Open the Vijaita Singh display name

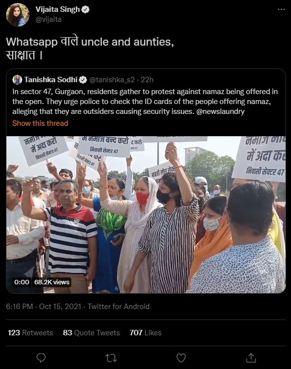pyautogui.click(x=57, y=9)
